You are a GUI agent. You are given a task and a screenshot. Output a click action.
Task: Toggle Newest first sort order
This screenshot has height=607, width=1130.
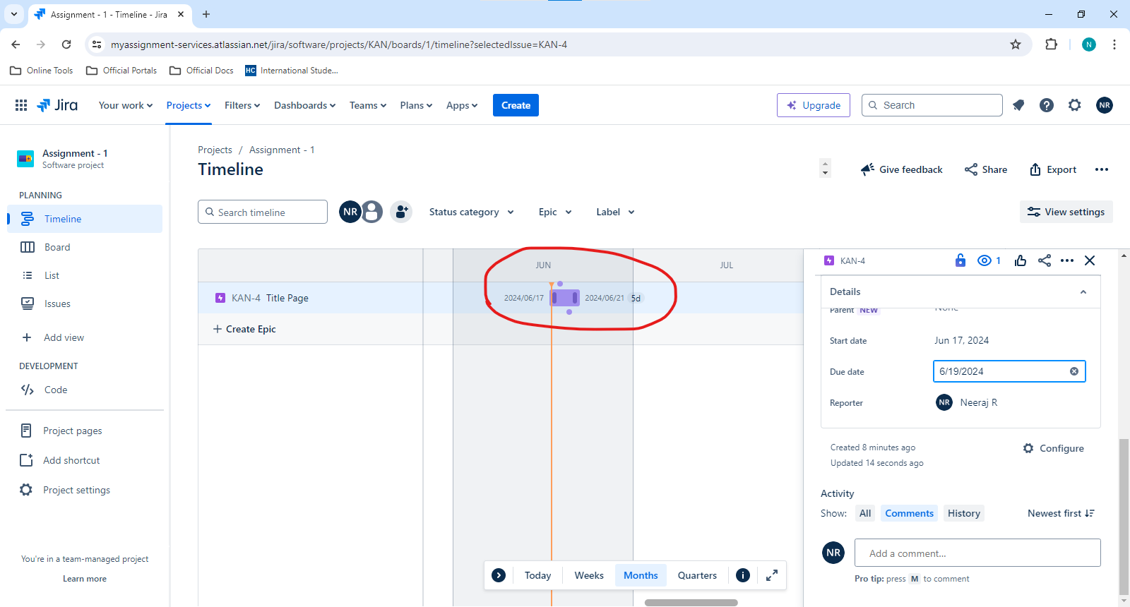click(1061, 513)
